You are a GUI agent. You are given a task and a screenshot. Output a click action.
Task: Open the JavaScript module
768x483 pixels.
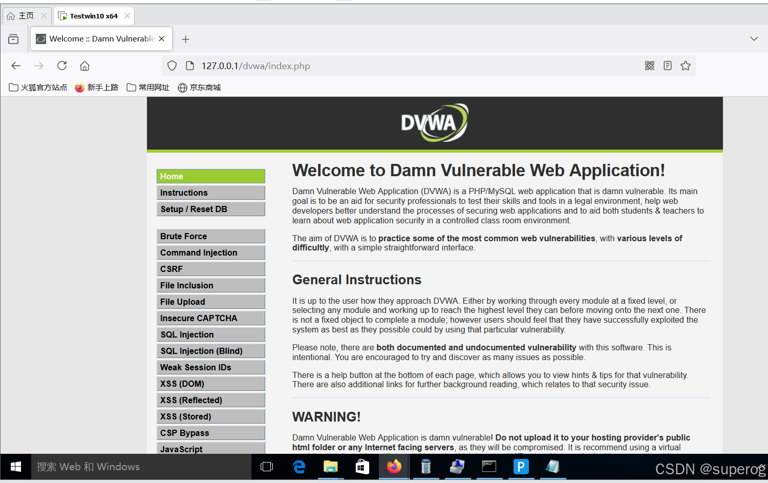(x=211, y=448)
